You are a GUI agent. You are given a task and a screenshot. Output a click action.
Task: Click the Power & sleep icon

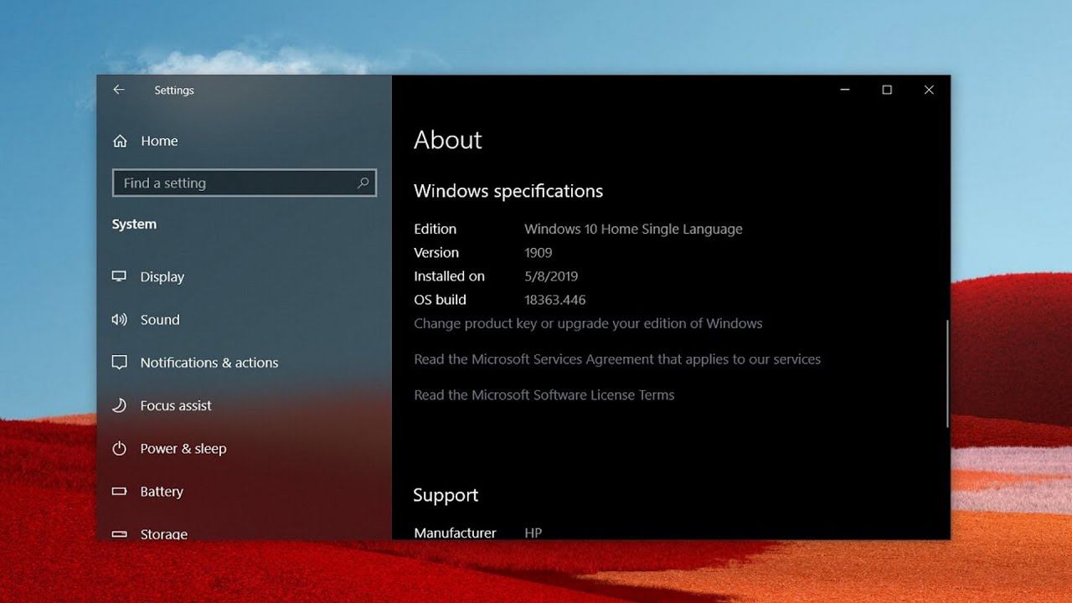(x=120, y=448)
